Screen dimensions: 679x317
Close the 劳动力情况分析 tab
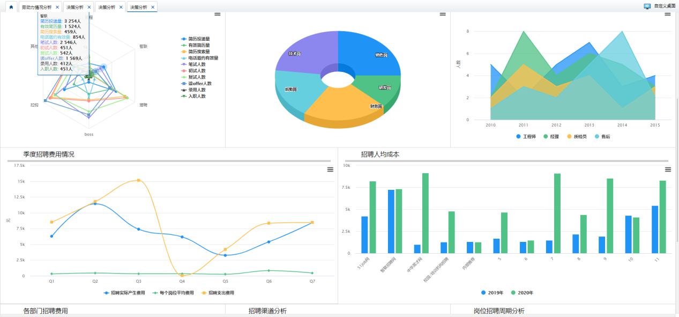57,8
